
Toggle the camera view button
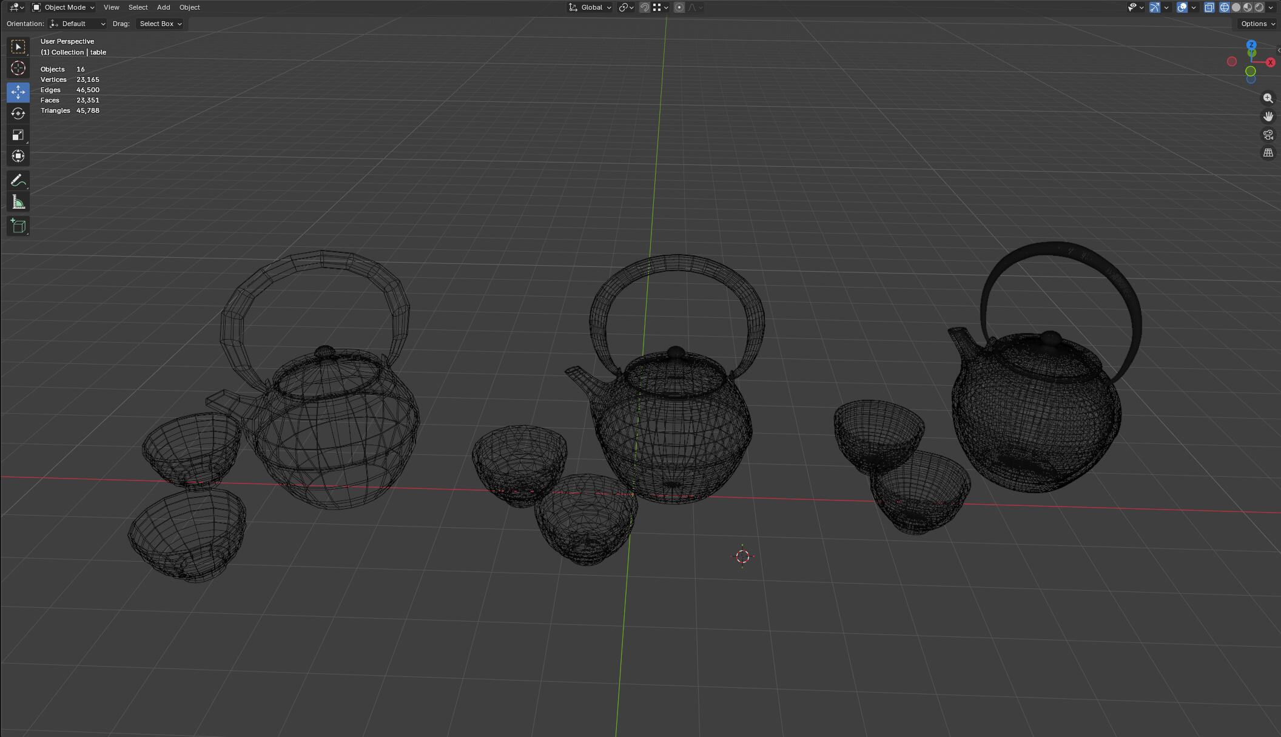pos(1268,135)
